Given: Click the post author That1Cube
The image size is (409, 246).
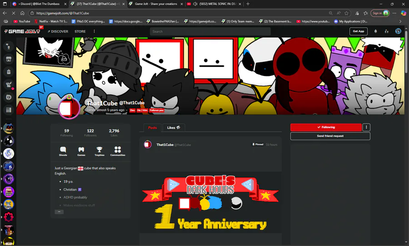Looking at the screenshot, I should 165,145.
